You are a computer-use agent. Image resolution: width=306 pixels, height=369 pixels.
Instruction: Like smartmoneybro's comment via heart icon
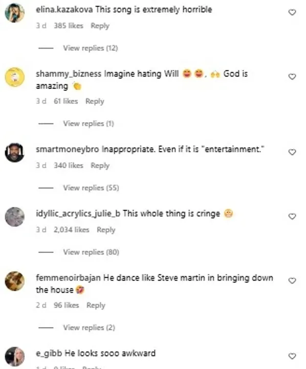point(292,152)
